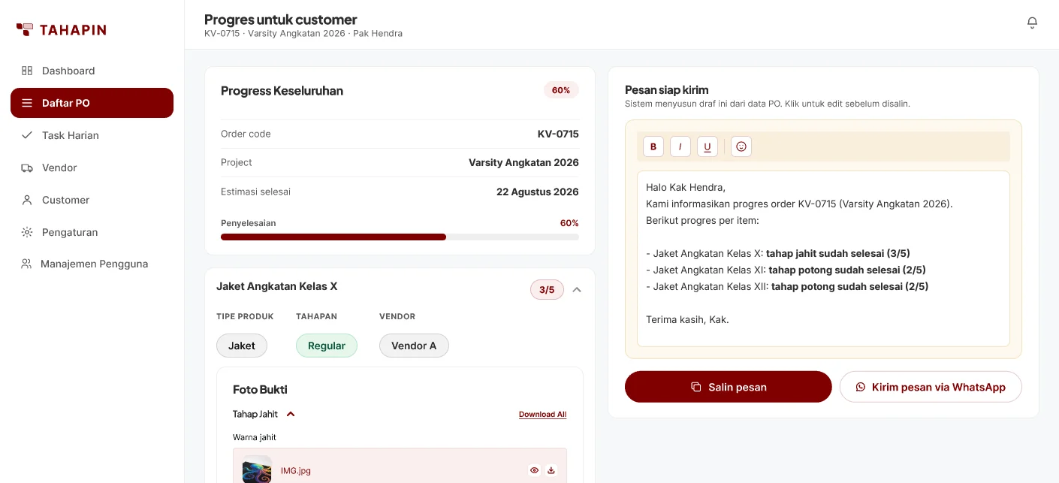Click the Jaket product type chip
The image size is (1059, 483).
pyautogui.click(x=242, y=346)
